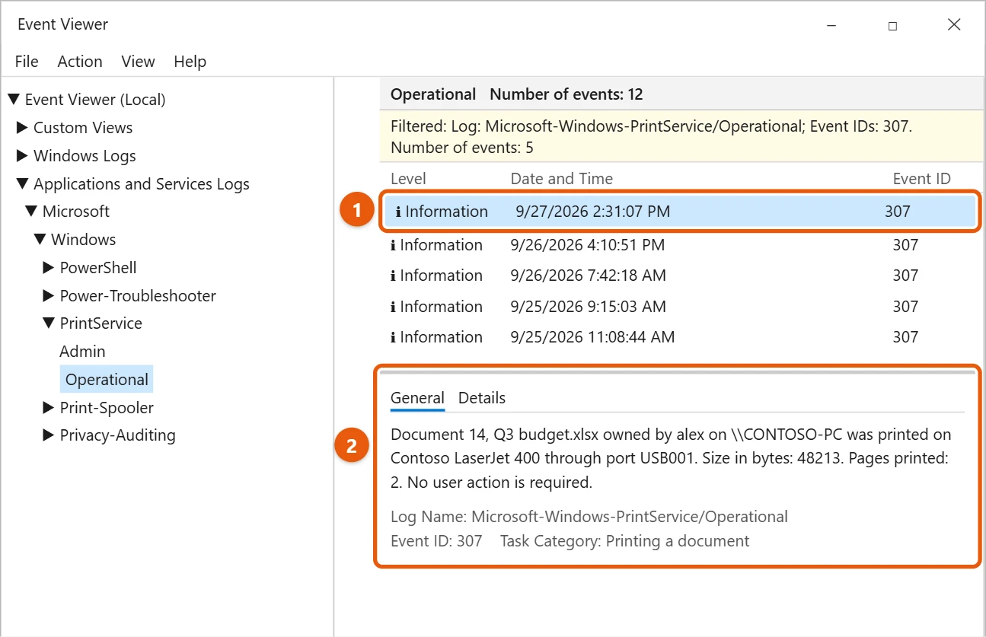Select the event dated 9/27/2026 2:31:07 PM
The image size is (986, 637).
tap(680, 212)
